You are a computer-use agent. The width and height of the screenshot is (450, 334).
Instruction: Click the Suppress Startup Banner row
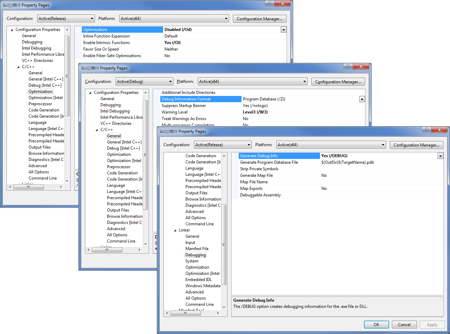[262, 106]
